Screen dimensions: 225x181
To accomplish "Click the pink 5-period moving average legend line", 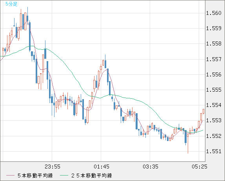I will (10, 176).
